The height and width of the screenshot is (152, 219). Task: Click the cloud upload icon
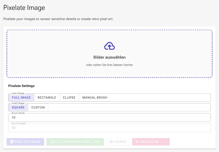tap(109, 46)
